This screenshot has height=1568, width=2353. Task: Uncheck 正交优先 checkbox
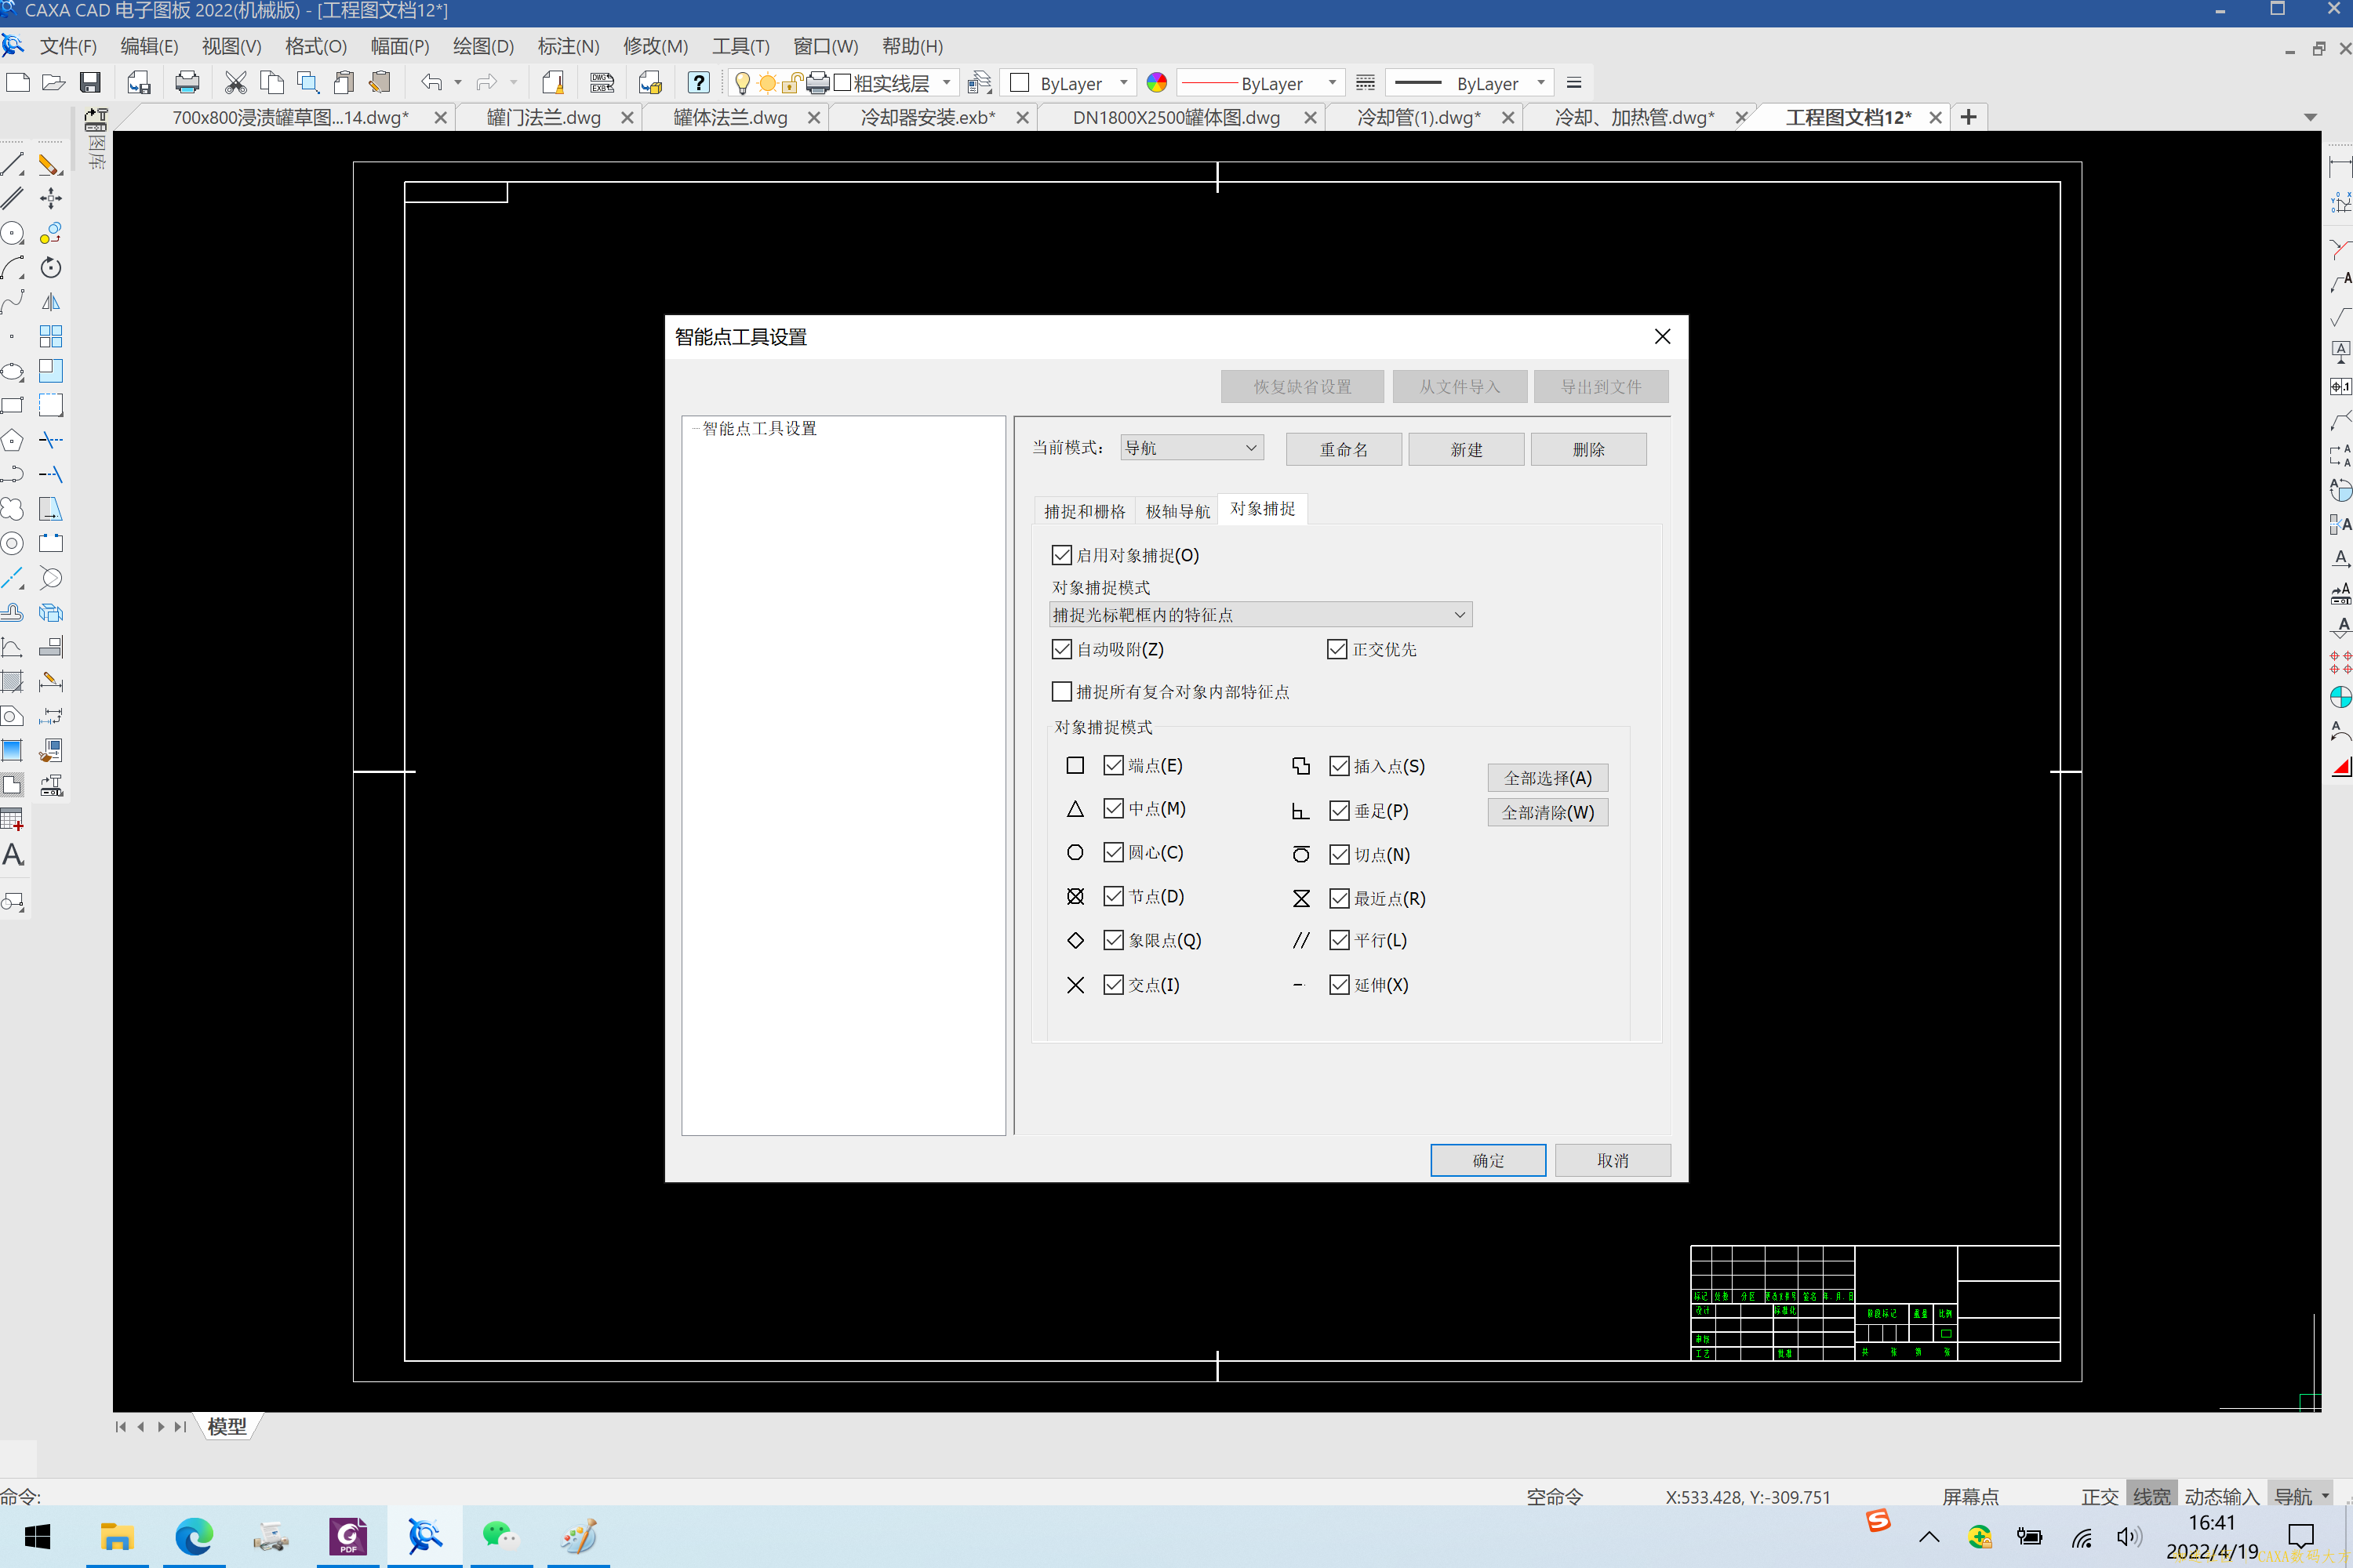tap(1337, 649)
